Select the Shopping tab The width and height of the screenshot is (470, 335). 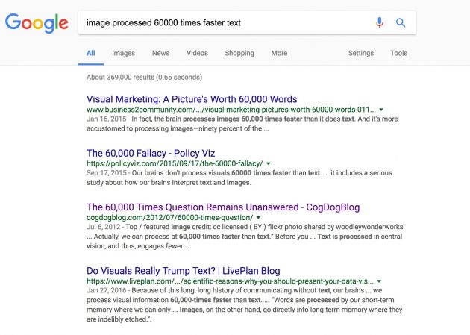click(x=239, y=53)
